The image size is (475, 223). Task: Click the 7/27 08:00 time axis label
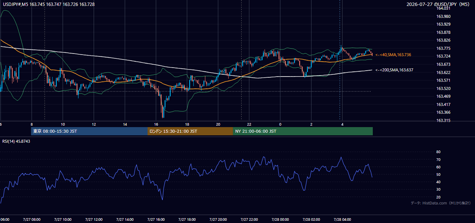tap(32, 219)
